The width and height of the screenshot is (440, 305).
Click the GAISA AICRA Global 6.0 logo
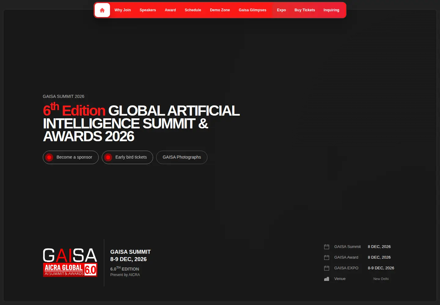click(70, 262)
